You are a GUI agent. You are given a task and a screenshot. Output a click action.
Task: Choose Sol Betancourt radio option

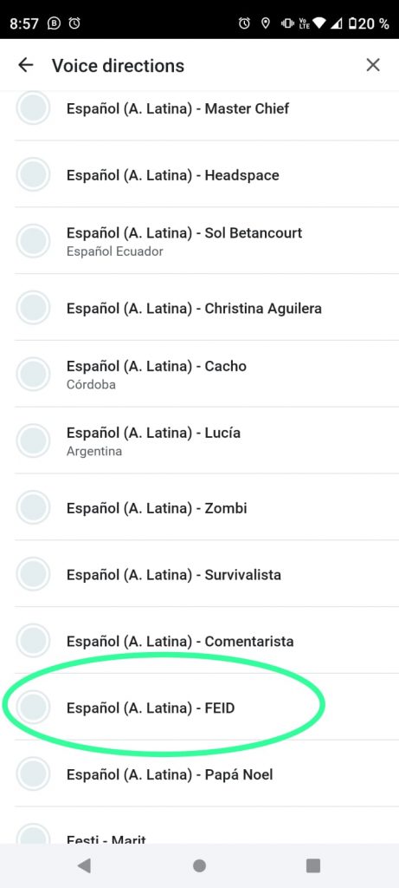tap(34, 241)
